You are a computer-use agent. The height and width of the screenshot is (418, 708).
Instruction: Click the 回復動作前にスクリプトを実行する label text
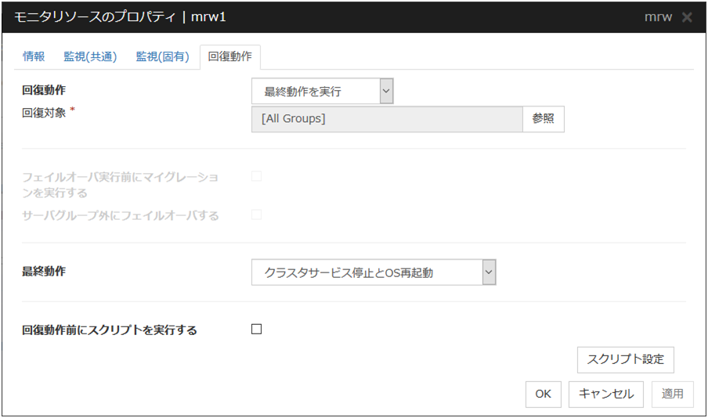(110, 330)
